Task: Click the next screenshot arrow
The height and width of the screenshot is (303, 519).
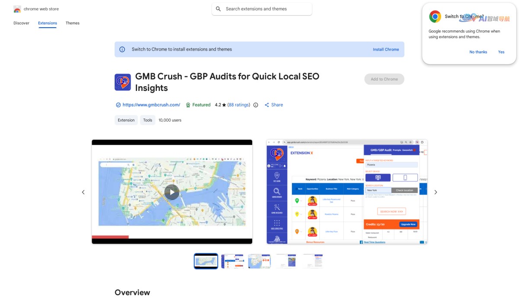Action: 436,192
